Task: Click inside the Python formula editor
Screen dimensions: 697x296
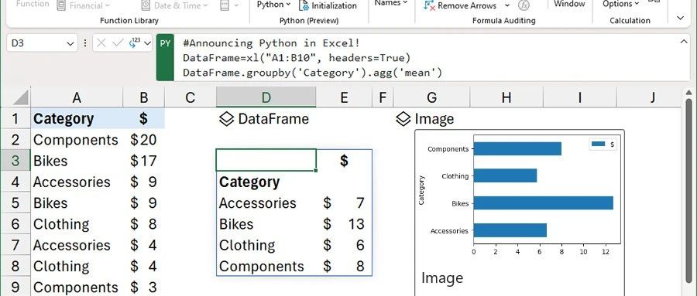Action: click(x=426, y=58)
